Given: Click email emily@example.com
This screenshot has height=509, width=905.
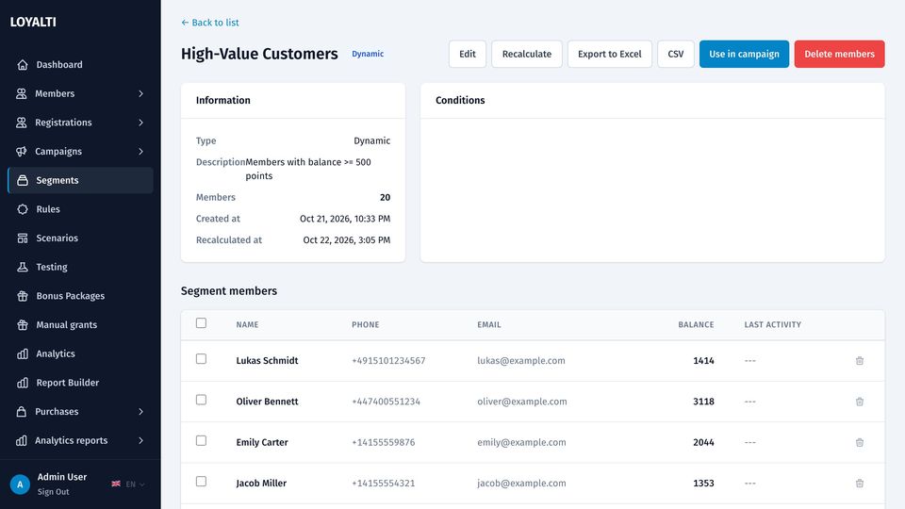Looking at the screenshot, I should coord(521,443).
